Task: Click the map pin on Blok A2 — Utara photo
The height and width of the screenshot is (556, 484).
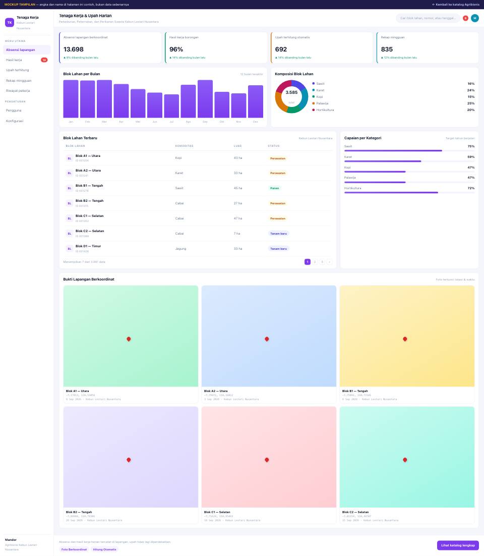Action: [x=267, y=339]
